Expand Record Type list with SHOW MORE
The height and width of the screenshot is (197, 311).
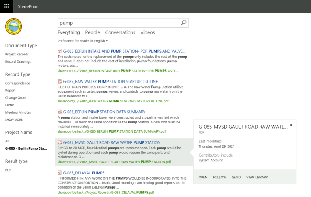pyautogui.click(x=14, y=119)
